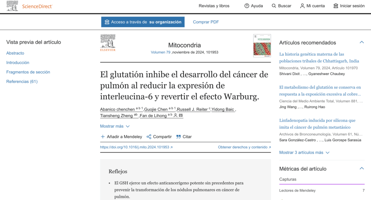Expand Mostrar 3 artículos más
This screenshot has height=200, width=371.
tap(304, 153)
